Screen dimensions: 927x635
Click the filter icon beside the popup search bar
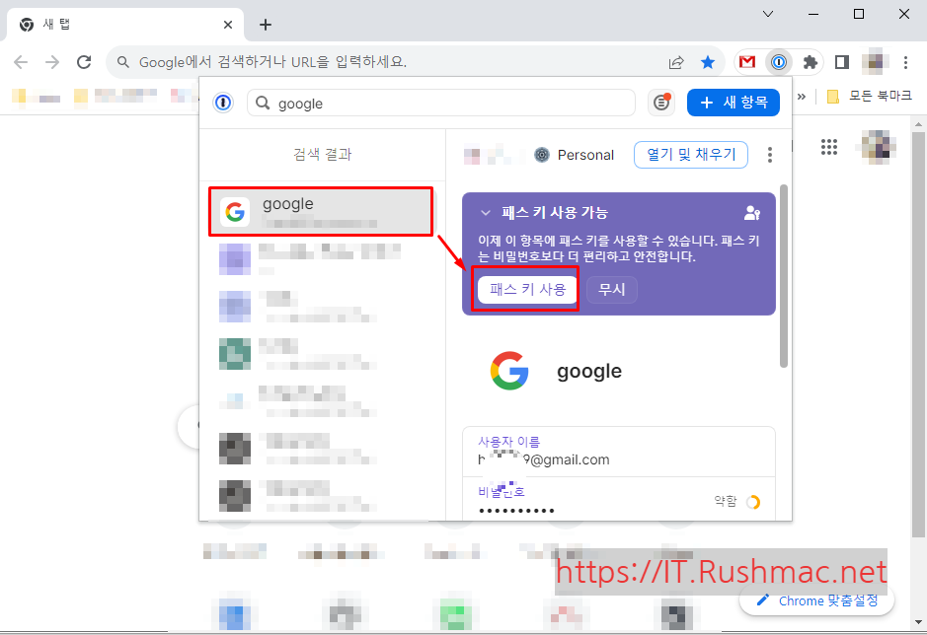pos(661,103)
